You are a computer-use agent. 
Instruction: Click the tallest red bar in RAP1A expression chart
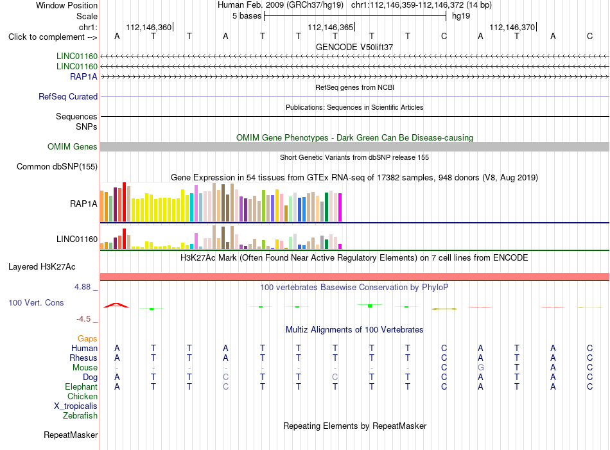(125, 202)
